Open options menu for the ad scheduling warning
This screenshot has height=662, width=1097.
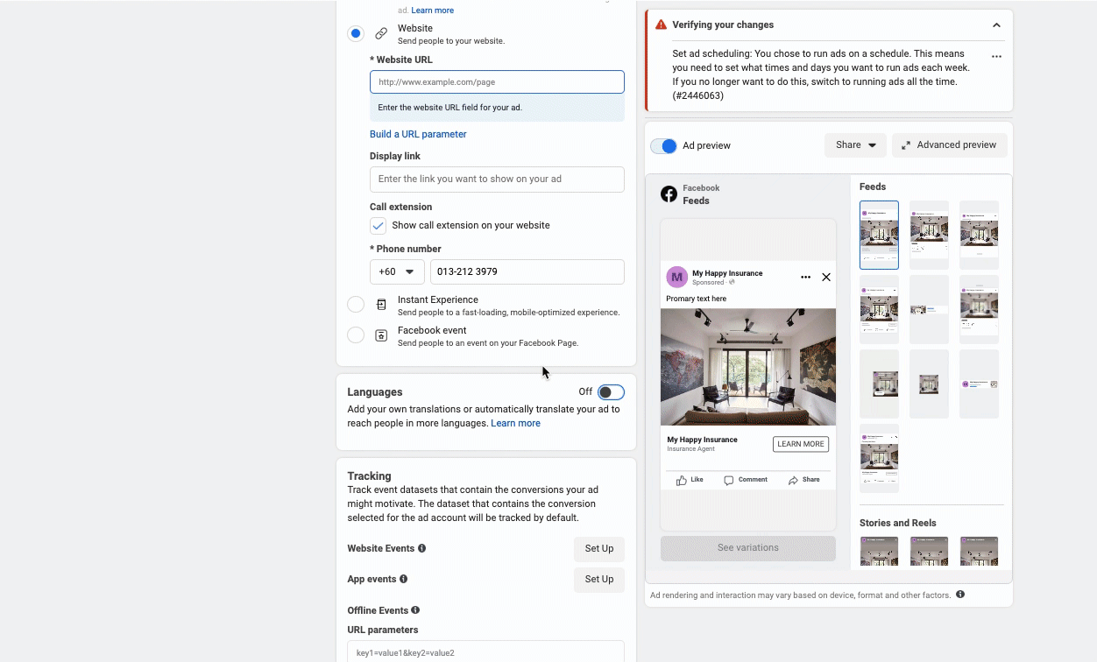click(996, 56)
